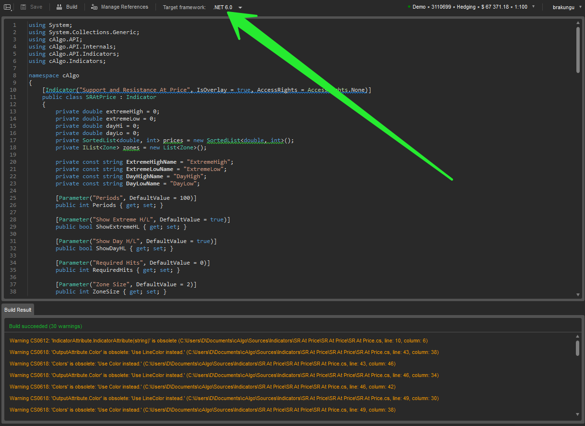Click the code editor scroll up arrow
This screenshot has width=585, height=426.
tap(578, 23)
